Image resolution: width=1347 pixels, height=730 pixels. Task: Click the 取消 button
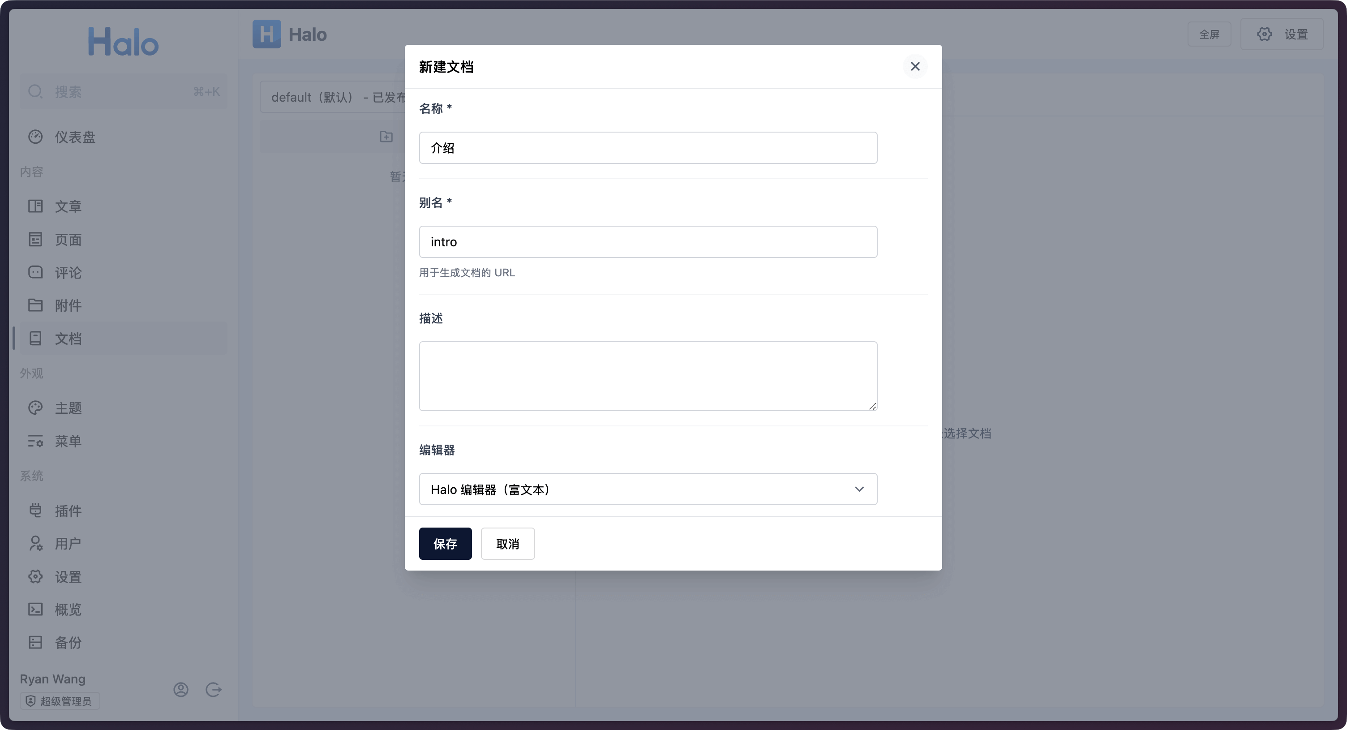pyautogui.click(x=508, y=544)
